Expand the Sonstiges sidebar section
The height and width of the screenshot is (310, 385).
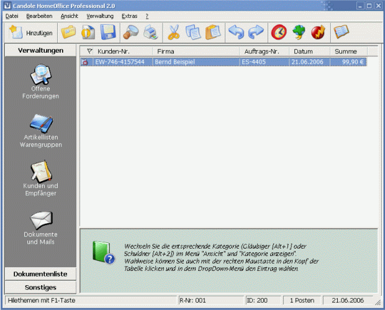point(40,287)
